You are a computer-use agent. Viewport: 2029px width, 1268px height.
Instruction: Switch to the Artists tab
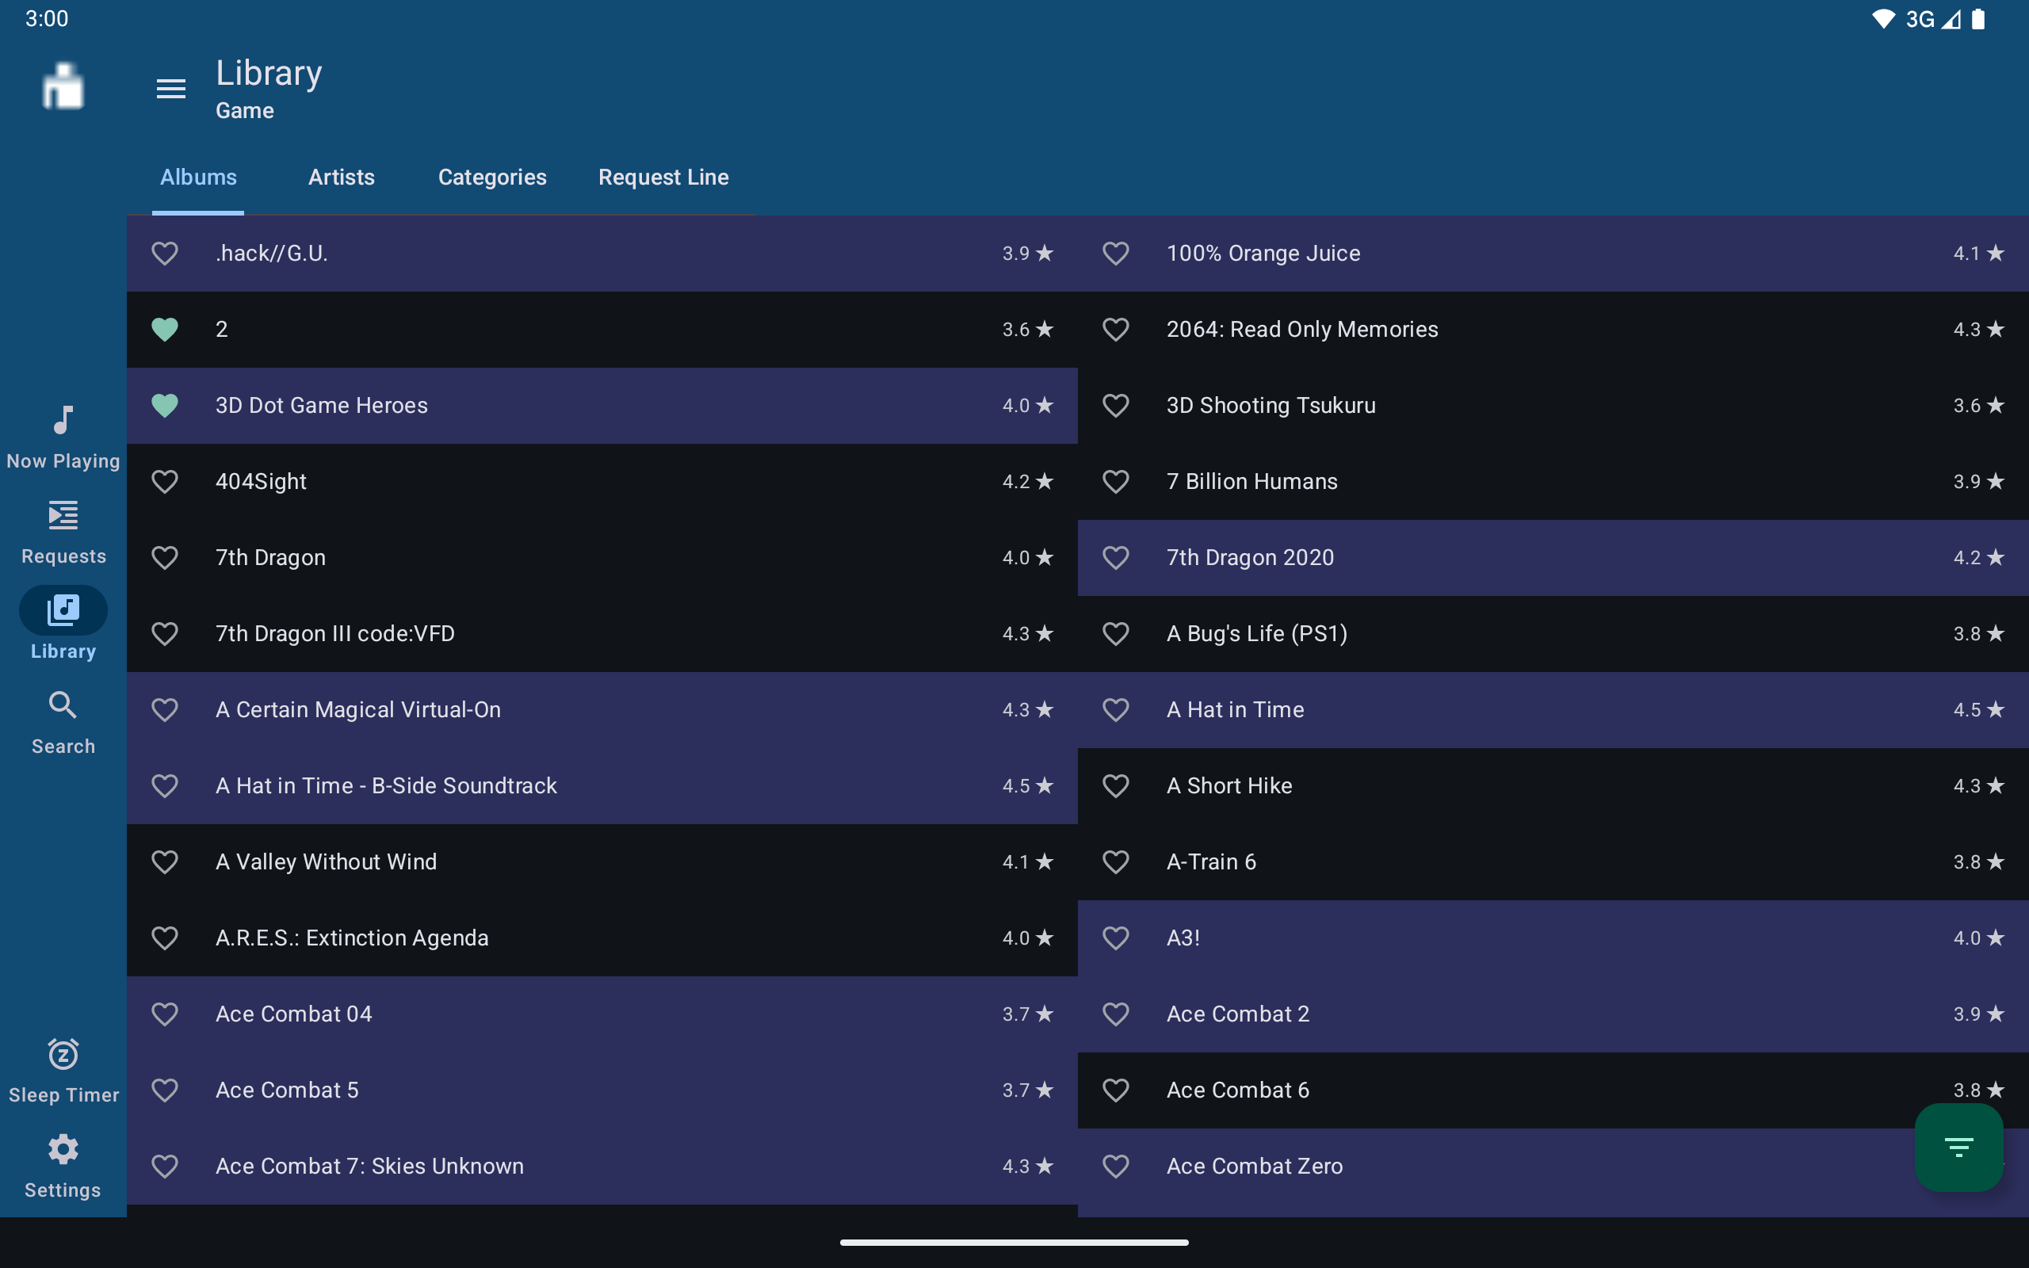tap(342, 177)
